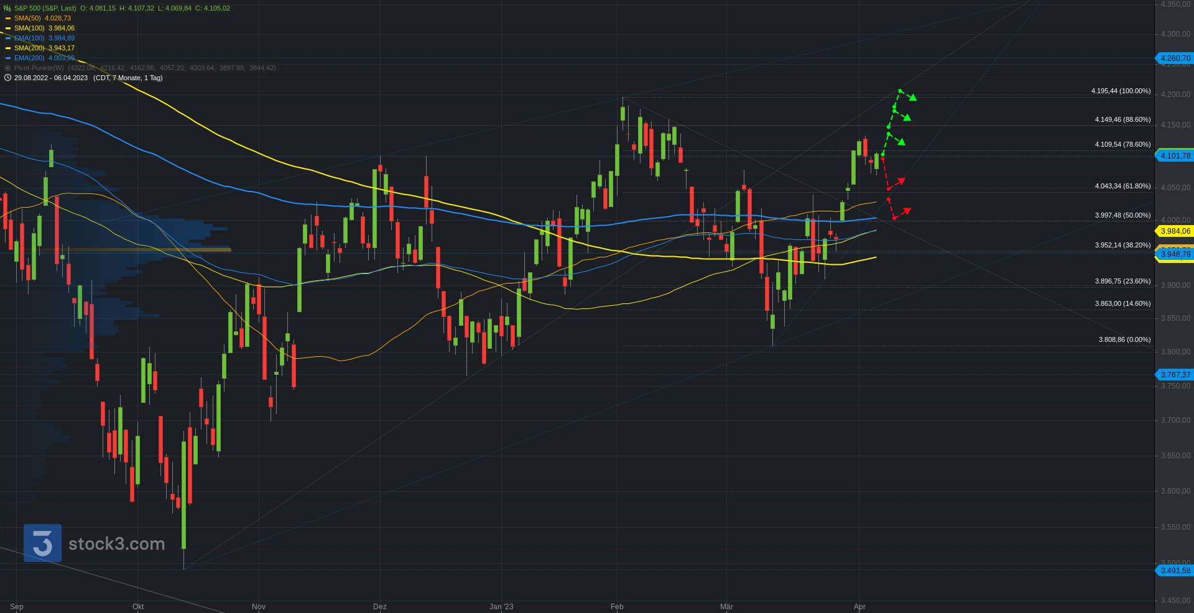Click the blue EMA(200) color marker
Viewport: 1194px width, 613px height.
point(8,58)
